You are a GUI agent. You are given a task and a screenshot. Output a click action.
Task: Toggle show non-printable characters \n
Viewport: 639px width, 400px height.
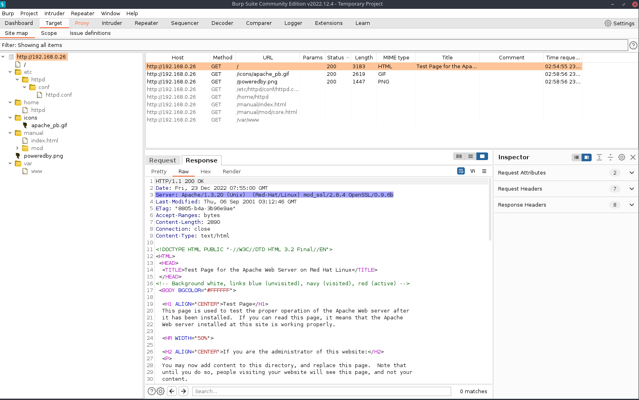(472, 171)
